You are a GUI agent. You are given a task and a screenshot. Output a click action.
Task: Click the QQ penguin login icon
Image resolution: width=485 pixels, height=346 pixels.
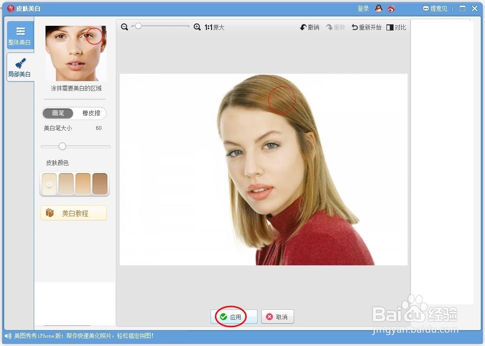click(x=379, y=8)
